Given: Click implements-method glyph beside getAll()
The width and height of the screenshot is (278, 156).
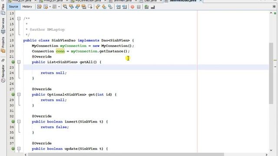Looking at the screenshot, I should coord(13,62).
